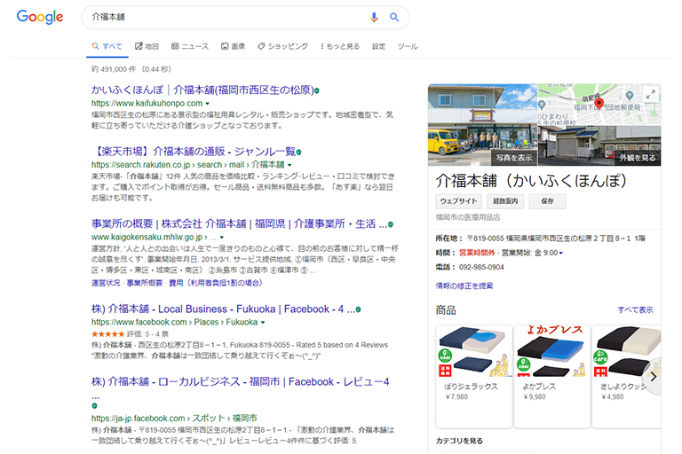Click next arrow in product carousel

(653, 377)
